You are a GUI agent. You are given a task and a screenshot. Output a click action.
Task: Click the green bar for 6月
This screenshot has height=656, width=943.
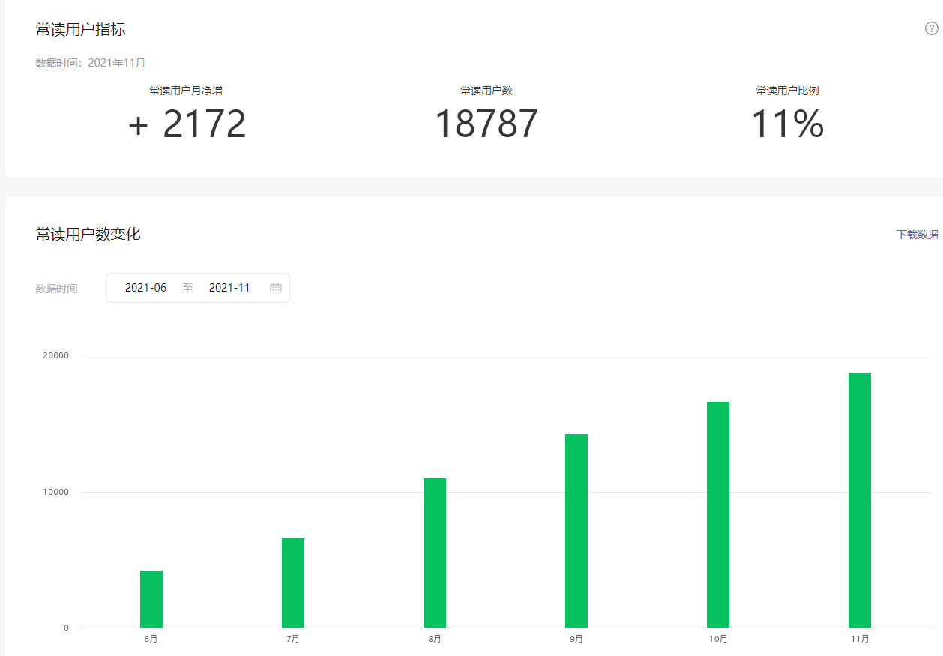pyautogui.click(x=151, y=599)
